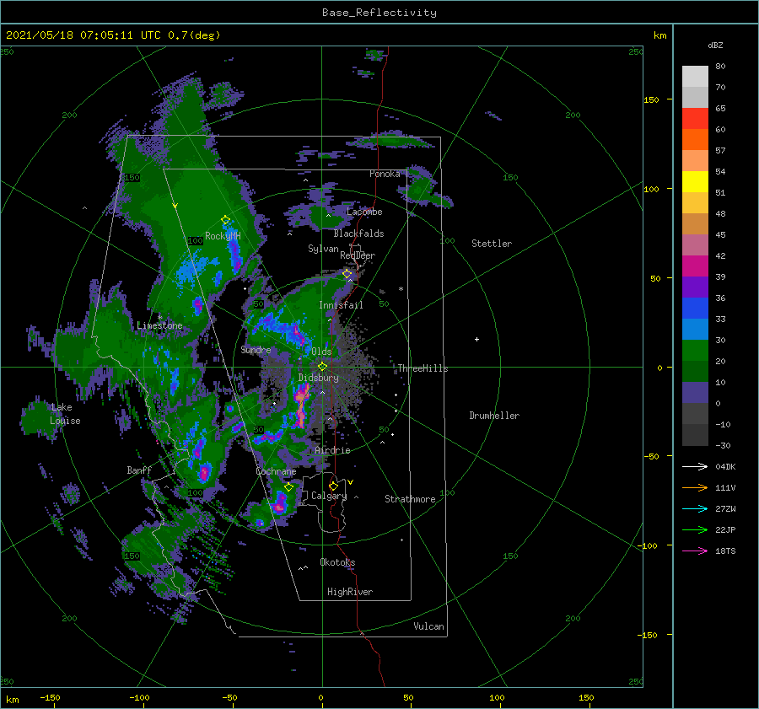Image resolution: width=759 pixels, height=709 pixels.
Task: Click the Vulcan label
Action: pos(429,626)
